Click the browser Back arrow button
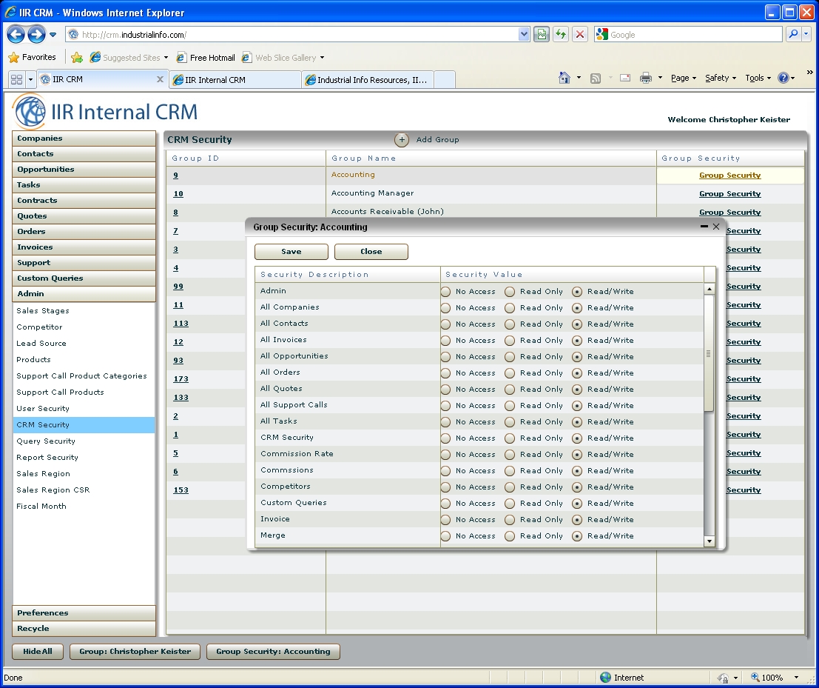Screen dimensions: 819x688 (16, 34)
